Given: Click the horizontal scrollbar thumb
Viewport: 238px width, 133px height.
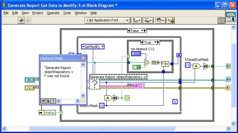Looking at the screenshot, I should [x=102, y=129].
